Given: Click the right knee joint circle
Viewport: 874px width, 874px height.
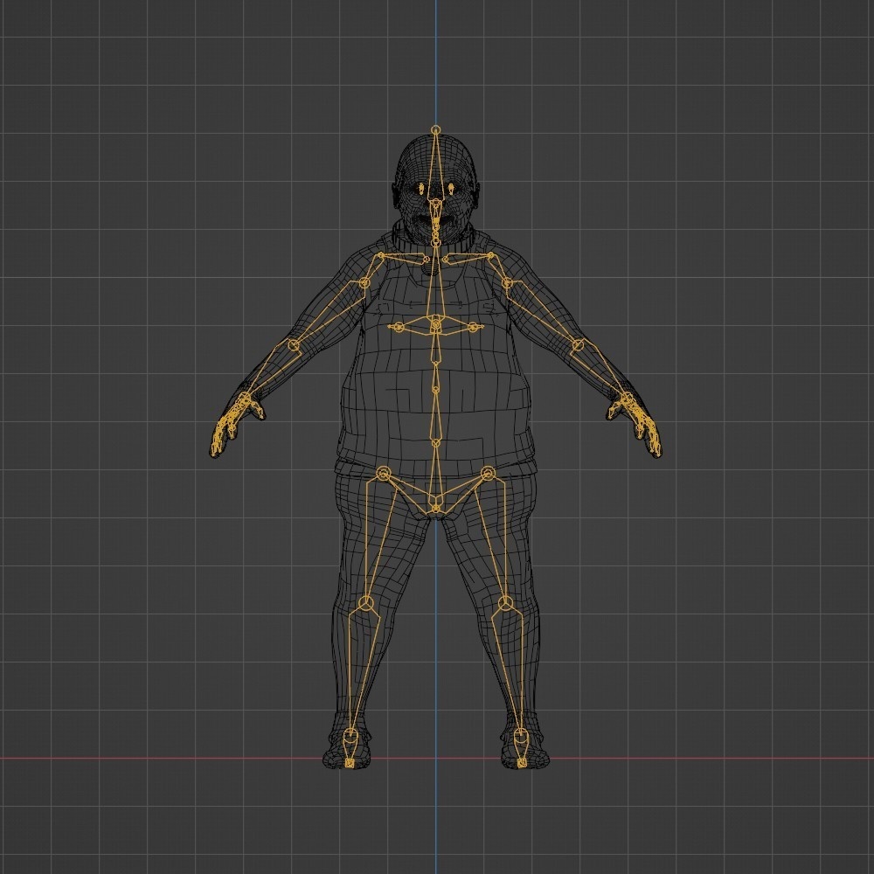Looking at the screenshot, I should pyautogui.click(x=505, y=603).
